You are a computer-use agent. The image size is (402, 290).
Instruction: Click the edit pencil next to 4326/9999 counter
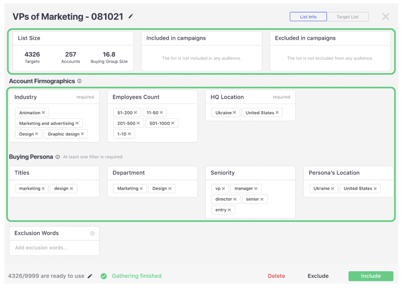tap(90, 276)
